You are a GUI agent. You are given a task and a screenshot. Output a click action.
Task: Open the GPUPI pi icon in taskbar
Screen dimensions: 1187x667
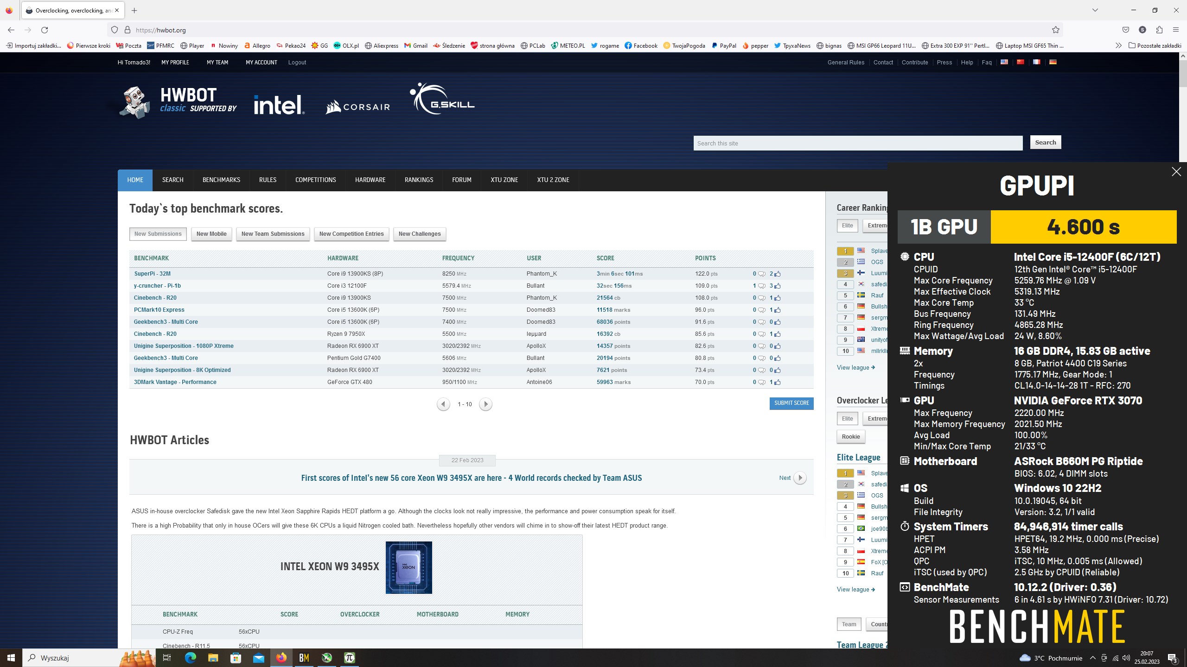coord(350,658)
